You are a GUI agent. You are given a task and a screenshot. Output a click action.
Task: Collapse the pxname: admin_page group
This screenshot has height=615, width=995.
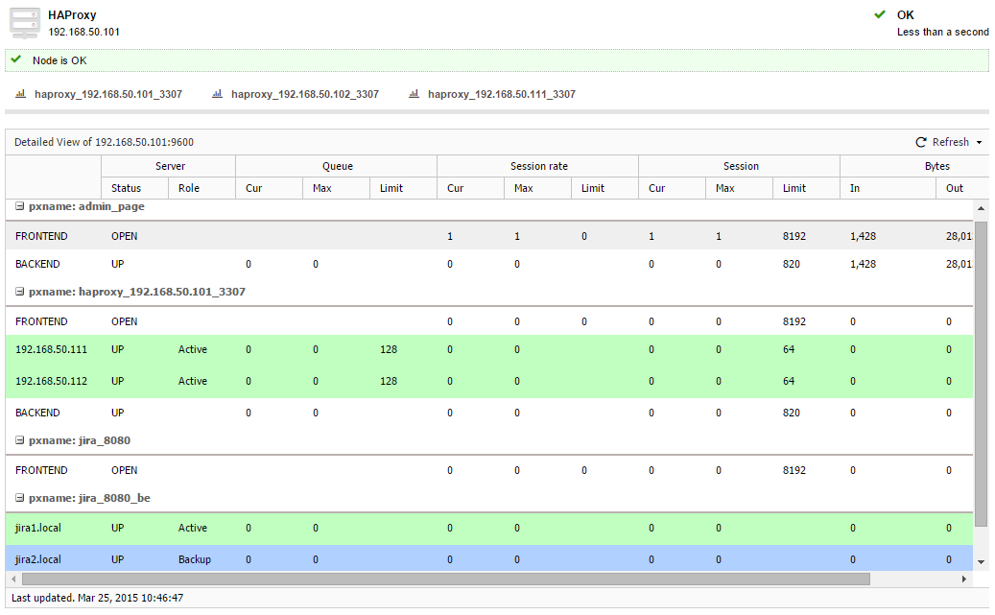[x=20, y=207]
